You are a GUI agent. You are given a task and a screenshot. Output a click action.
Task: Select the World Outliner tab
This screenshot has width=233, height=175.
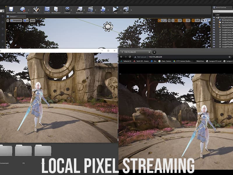221,7
